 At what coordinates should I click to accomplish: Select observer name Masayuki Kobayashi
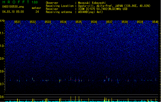pyautogui.click(x=92, y=3)
